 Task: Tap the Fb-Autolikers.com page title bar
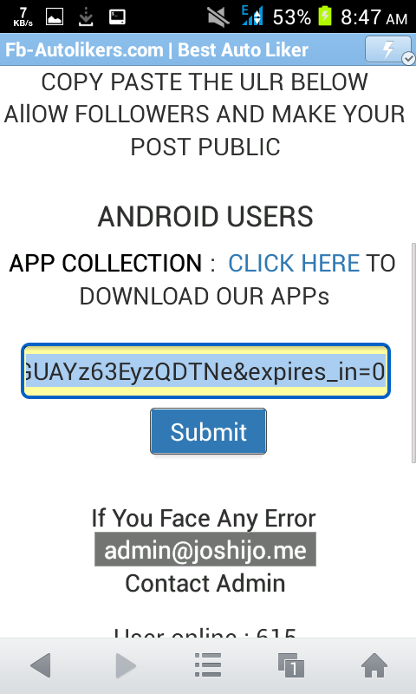[x=157, y=49]
